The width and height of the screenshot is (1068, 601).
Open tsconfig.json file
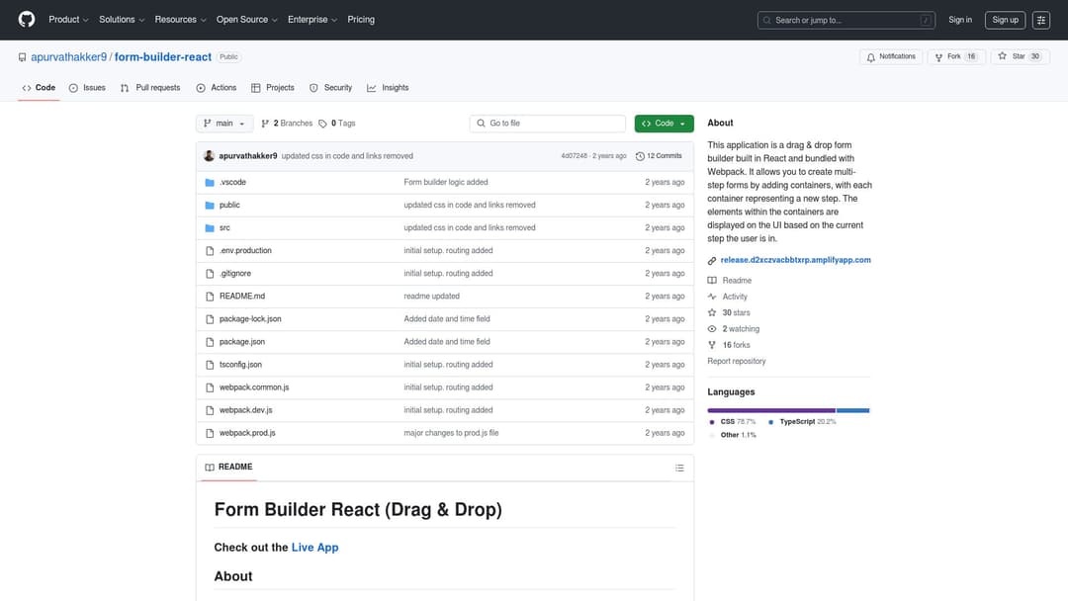point(240,365)
